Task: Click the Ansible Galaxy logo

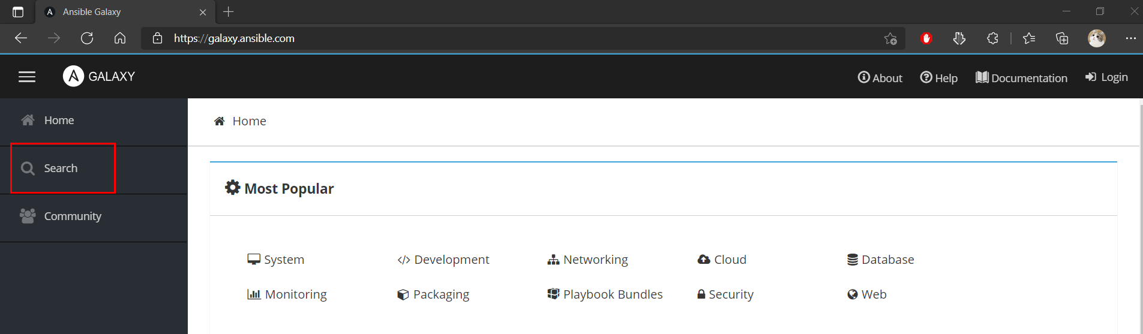Action: (x=99, y=76)
